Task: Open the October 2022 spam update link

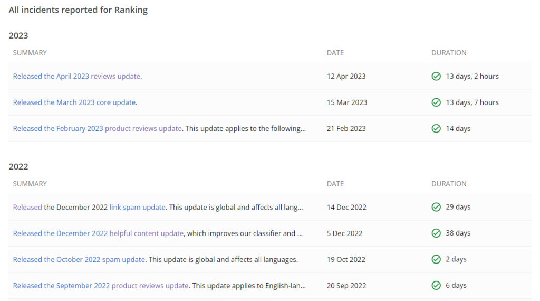Action: pyautogui.click(x=79, y=260)
